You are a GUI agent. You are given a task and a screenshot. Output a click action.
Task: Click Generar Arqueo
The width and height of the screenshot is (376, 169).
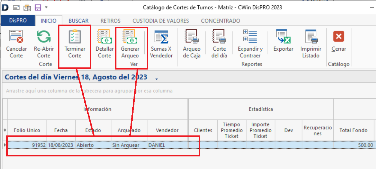(130, 43)
